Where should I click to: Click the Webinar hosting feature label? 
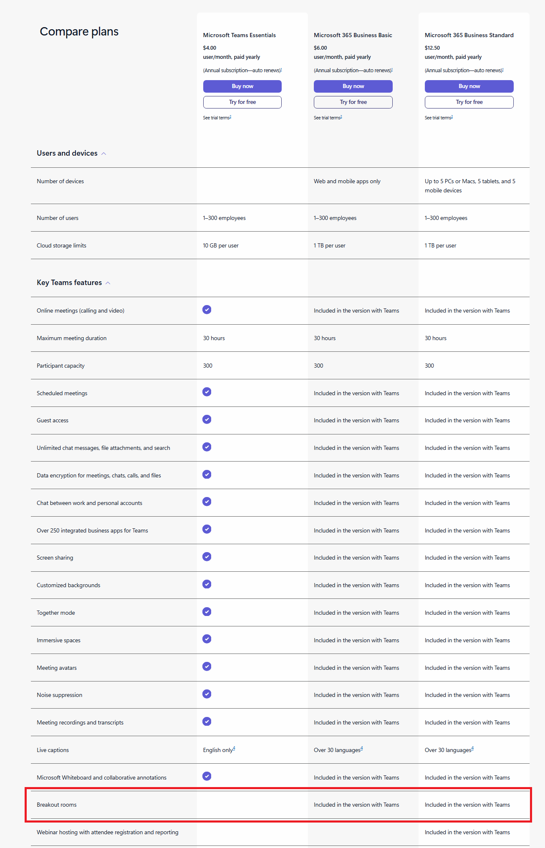coord(108,832)
